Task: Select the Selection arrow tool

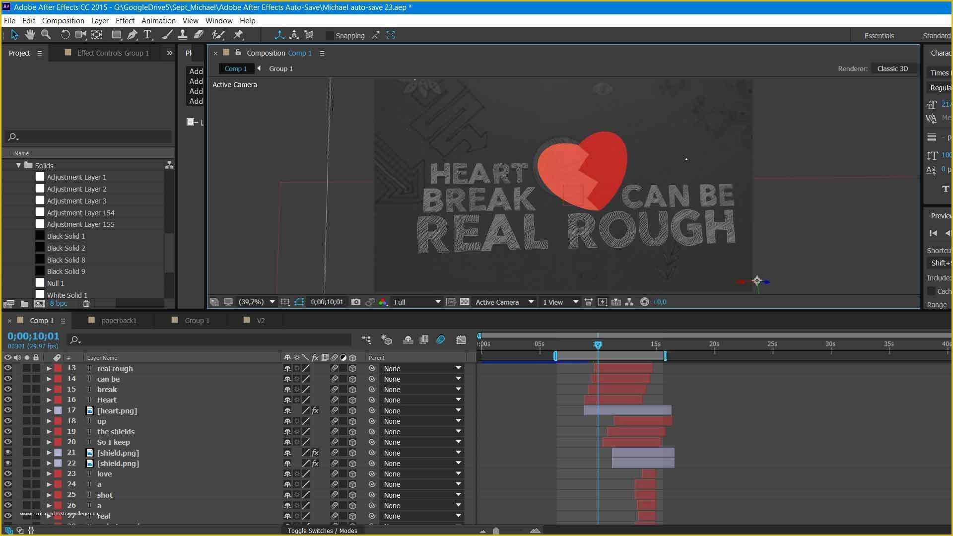Action: [14, 35]
